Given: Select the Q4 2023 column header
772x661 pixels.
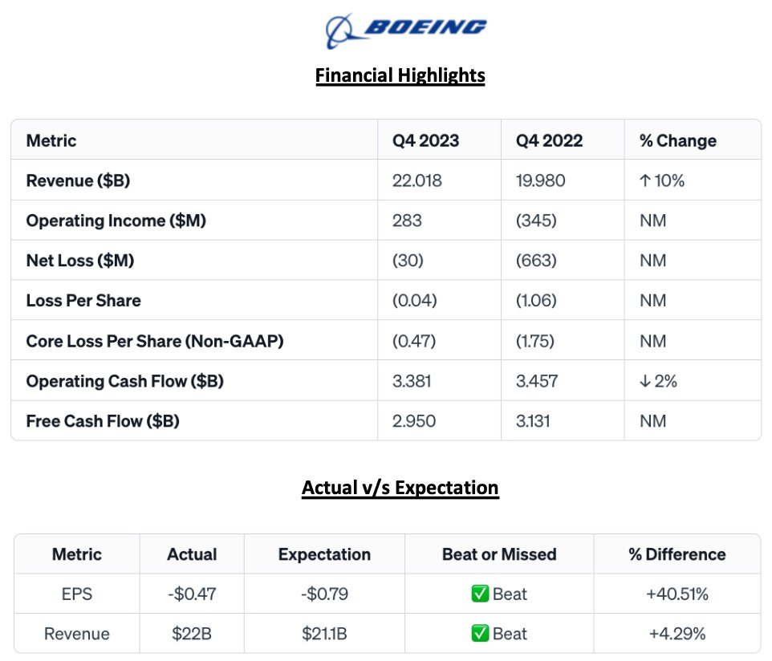Looking at the screenshot, I should [x=425, y=140].
